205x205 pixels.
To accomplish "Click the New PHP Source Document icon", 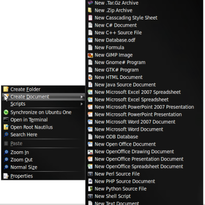I will coord(90,181).
